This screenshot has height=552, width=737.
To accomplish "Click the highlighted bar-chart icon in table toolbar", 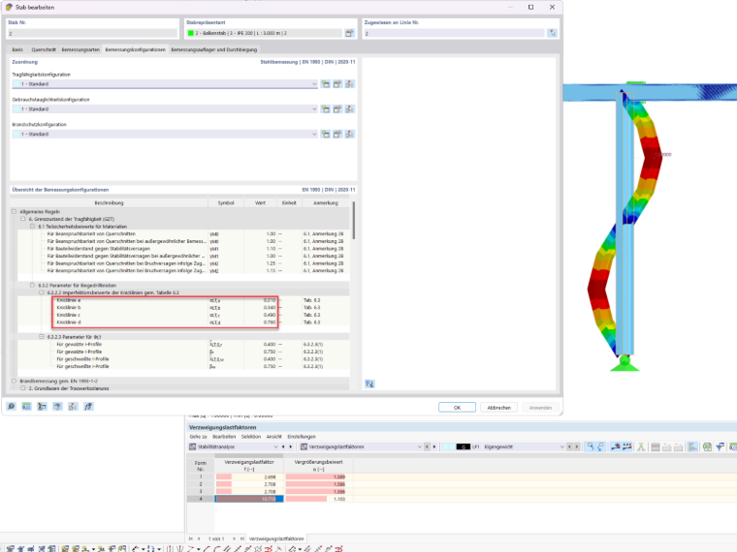I will pyautogui.click(x=692, y=446).
